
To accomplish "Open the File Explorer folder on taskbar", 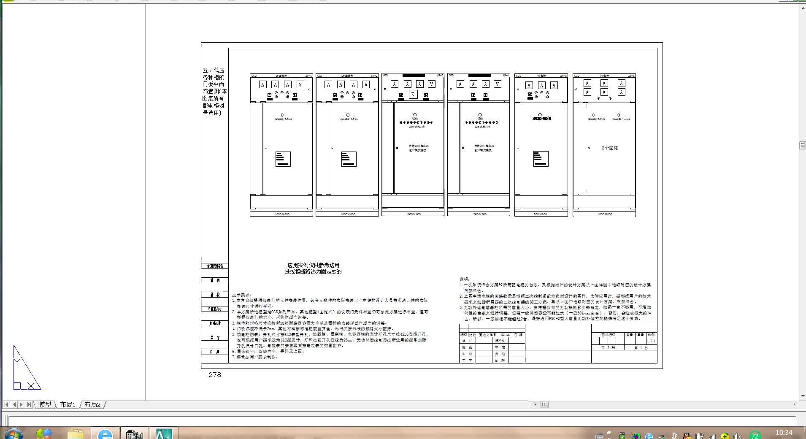I will point(76,434).
